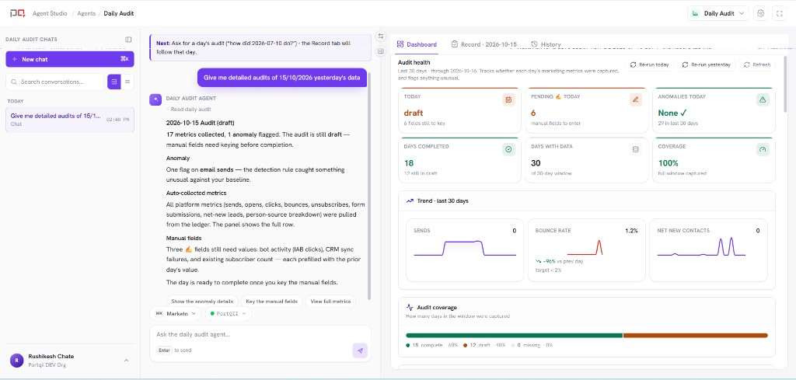The height and width of the screenshot is (380, 796).
Task: Click the Trend chart line icon
Action: tap(410, 201)
